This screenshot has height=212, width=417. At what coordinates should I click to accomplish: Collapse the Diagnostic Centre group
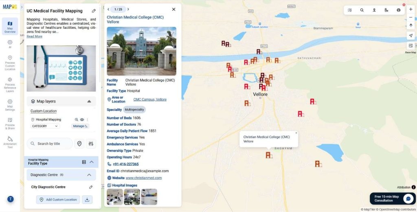[89, 175]
